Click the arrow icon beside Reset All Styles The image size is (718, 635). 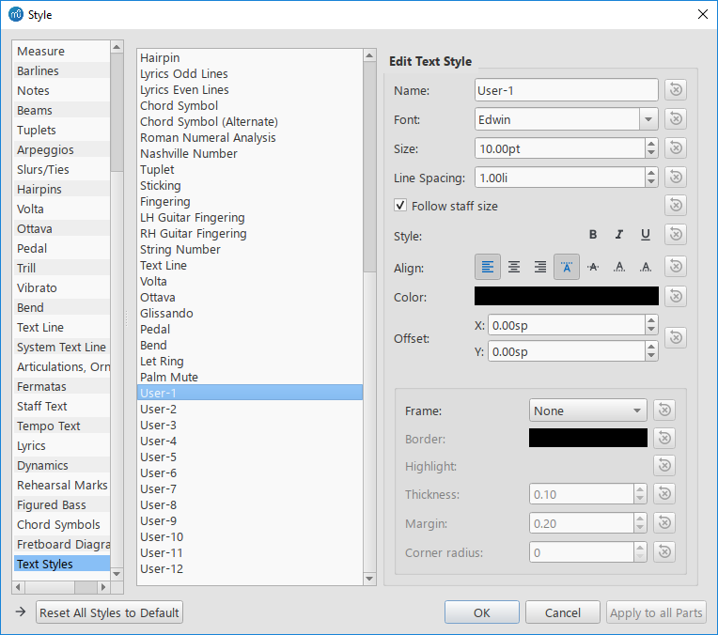coord(21,612)
